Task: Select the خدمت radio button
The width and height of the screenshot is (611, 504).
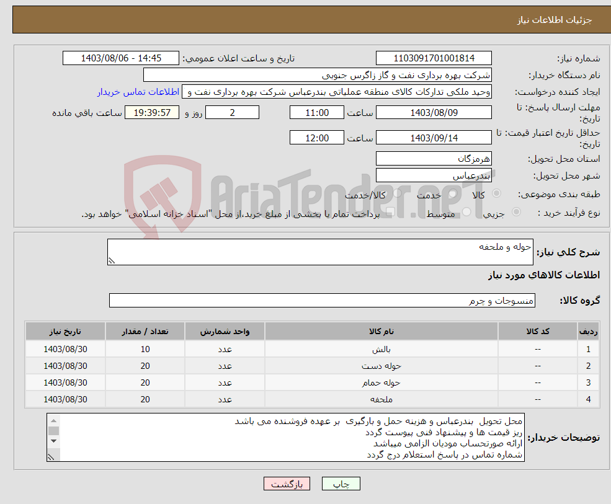Action: [452, 193]
